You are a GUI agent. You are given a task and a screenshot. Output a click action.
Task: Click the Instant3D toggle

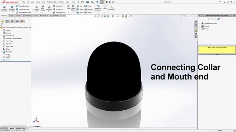pos(111,8)
